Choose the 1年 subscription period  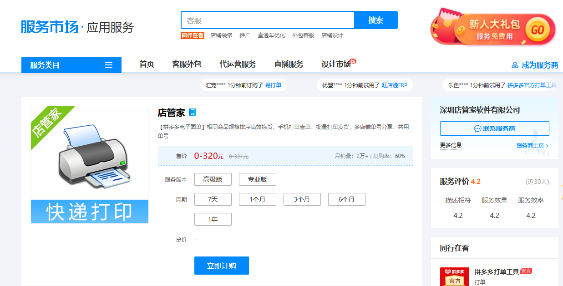(213, 219)
